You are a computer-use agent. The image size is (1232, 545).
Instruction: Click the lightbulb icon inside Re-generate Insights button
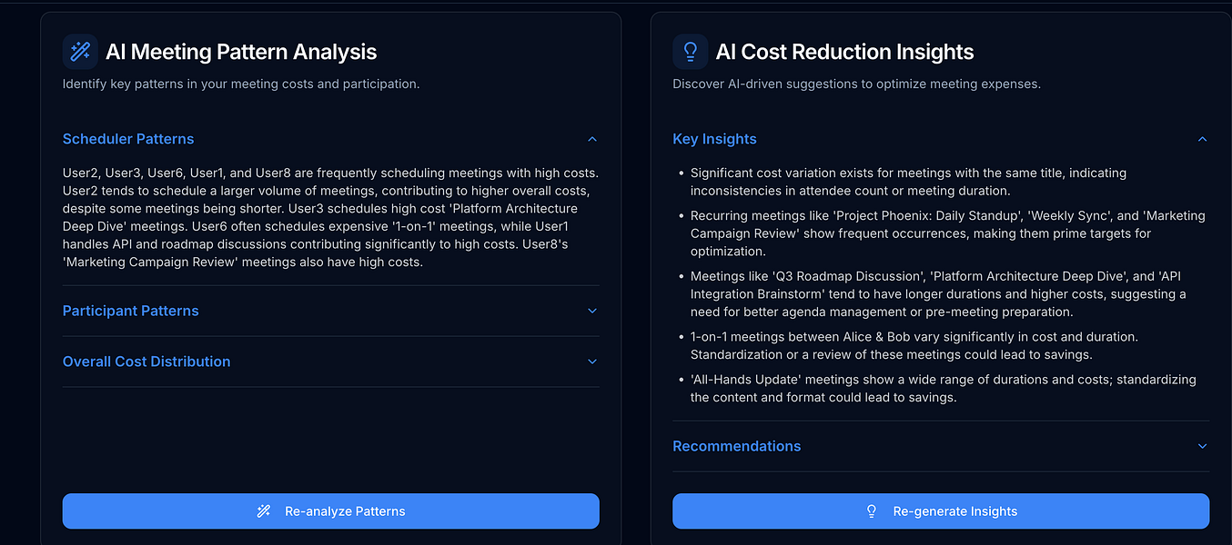click(872, 511)
